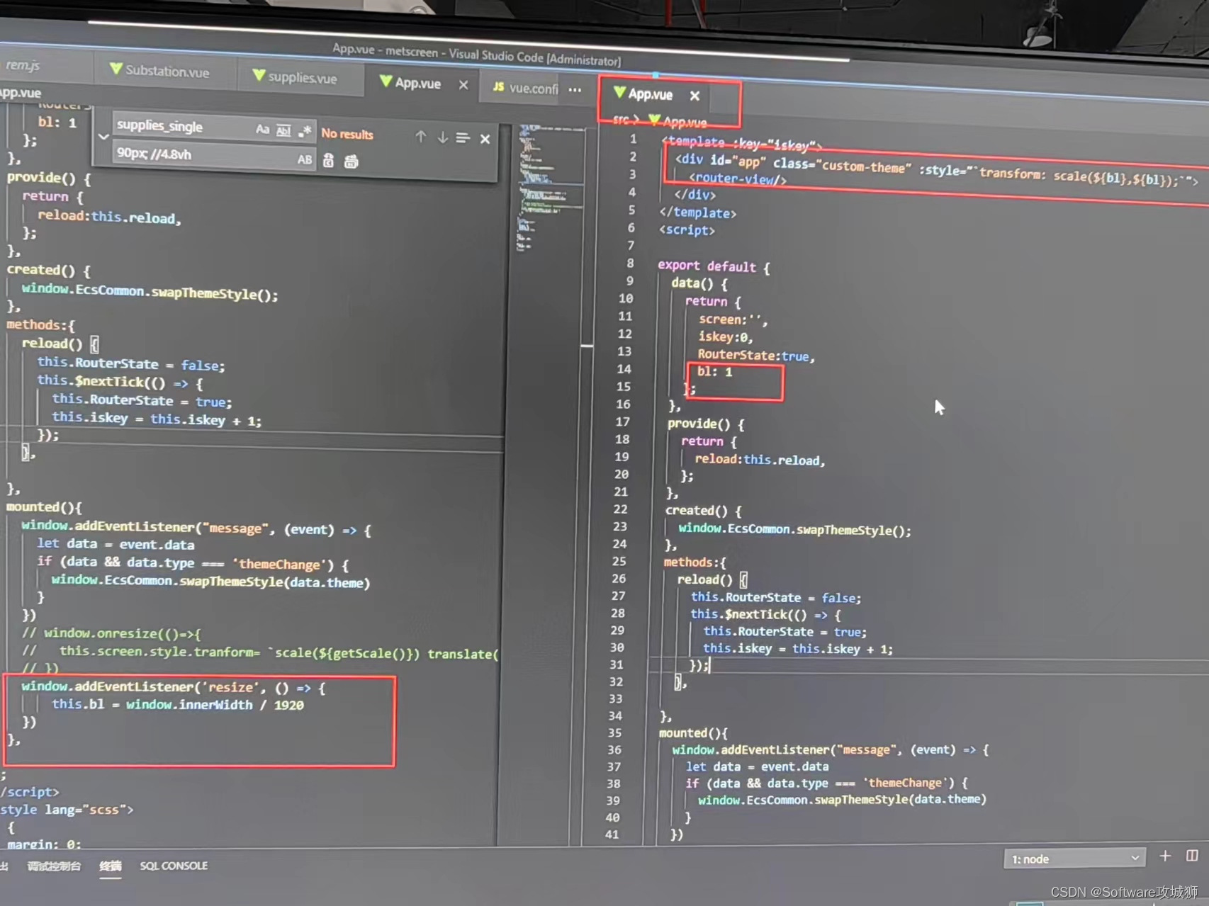The width and height of the screenshot is (1209, 906).
Task: Split the terminal panel
Action: click(x=1192, y=856)
